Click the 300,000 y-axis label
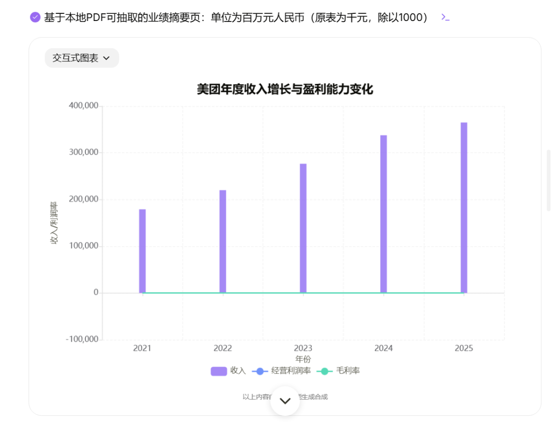Image resolution: width=552 pixels, height=422 pixels. [83, 152]
